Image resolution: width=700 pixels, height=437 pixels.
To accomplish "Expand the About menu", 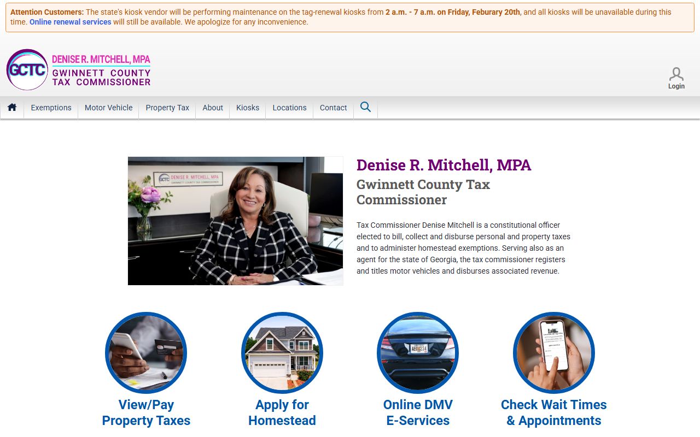I will click(213, 108).
